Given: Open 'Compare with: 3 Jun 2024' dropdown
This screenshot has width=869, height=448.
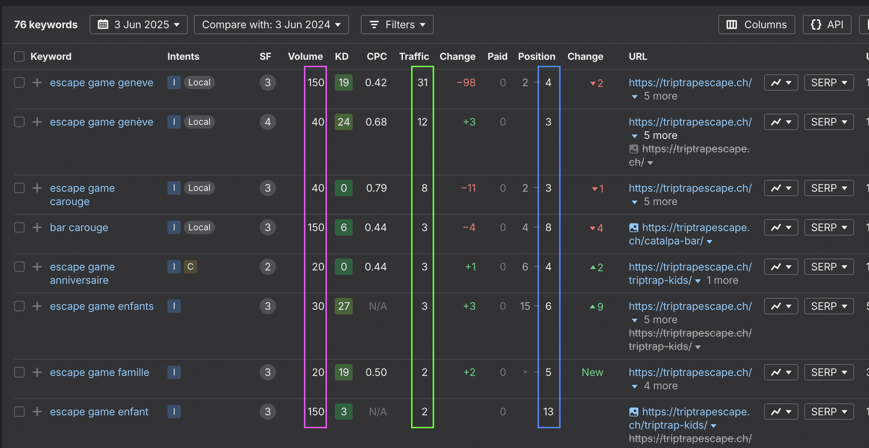Looking at the screenshot, I should (271, 25).
